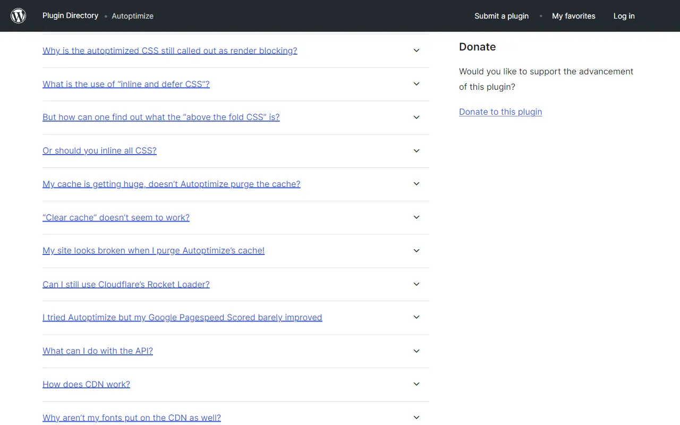This screenshot has width=680, height=425.
Task: Go to My favorites
Action: pos(574,16)
